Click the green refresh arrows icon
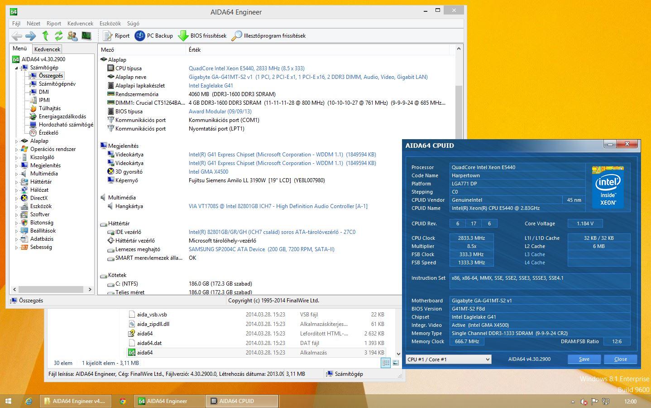 [x=58, y=36]
